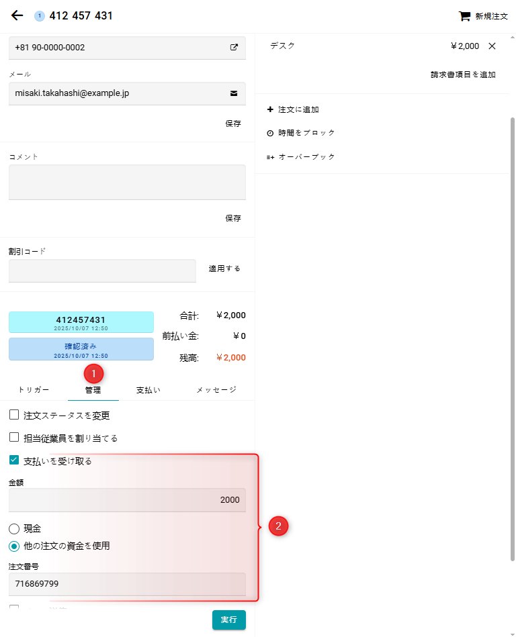Click 注文に追加 option
The width and height of the screenshot is (516, 637).
click(298, 109)
